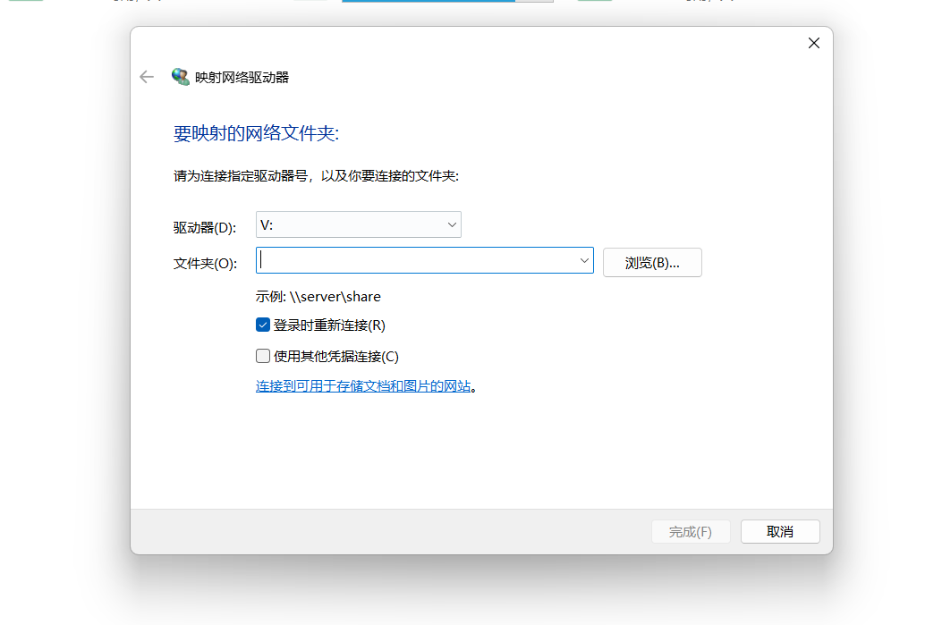
Task: Click the 文件夹(O): label
Action: coord(206,264)
